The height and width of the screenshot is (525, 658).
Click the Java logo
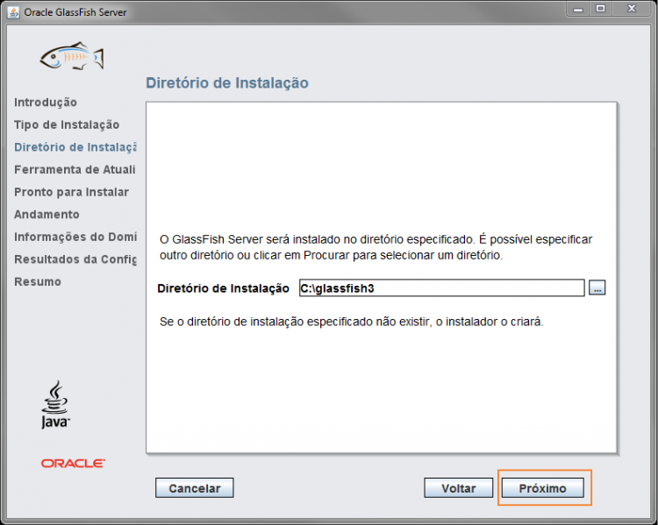pyautogui.click(x=55, y=404)
